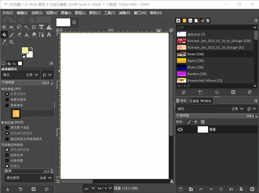Activate the Text tool

tap(49, 35)
